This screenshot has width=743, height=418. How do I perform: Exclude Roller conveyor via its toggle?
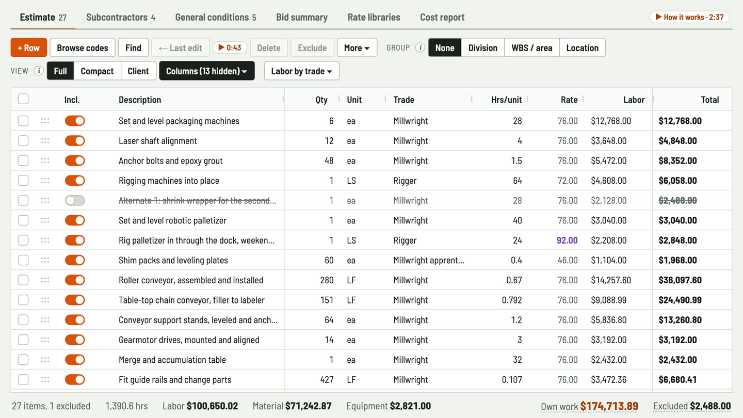pos(75,280)
